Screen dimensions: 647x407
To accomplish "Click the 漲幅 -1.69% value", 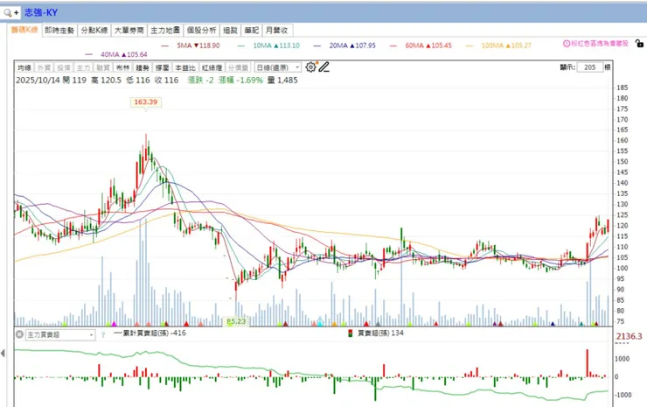I will coord(241,81).
